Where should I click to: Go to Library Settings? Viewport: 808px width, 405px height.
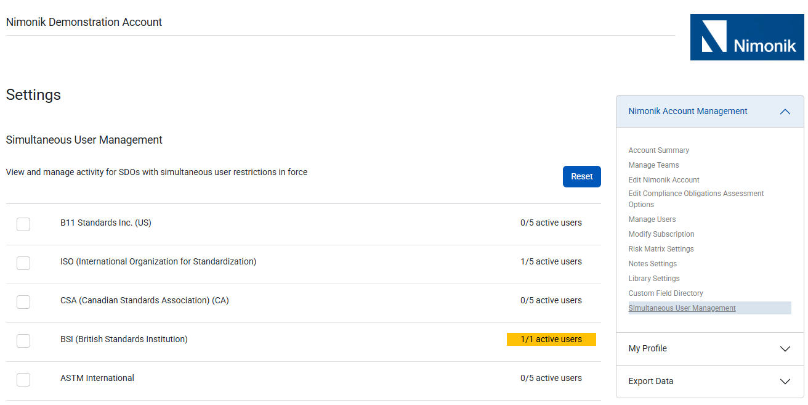[654, 279]
